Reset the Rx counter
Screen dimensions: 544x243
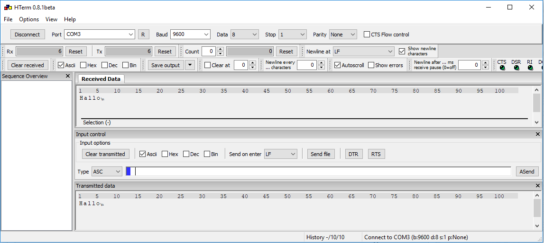click(75, 52)
